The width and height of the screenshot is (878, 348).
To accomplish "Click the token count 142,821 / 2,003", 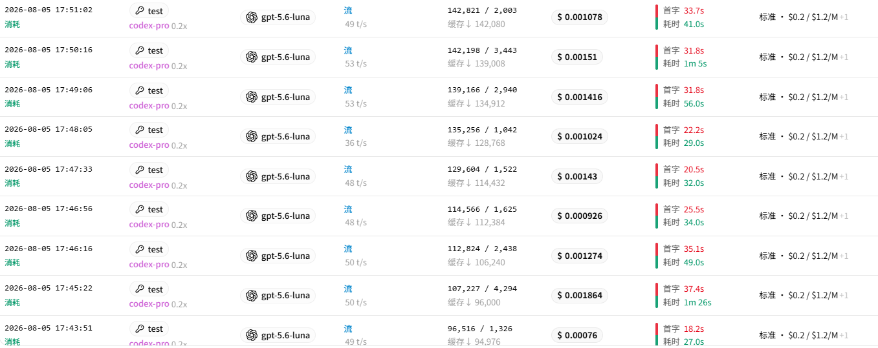I will [x=482, y=10].
